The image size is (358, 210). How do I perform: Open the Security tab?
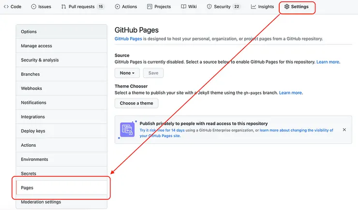pyautogui.click(x=223, y=7)
